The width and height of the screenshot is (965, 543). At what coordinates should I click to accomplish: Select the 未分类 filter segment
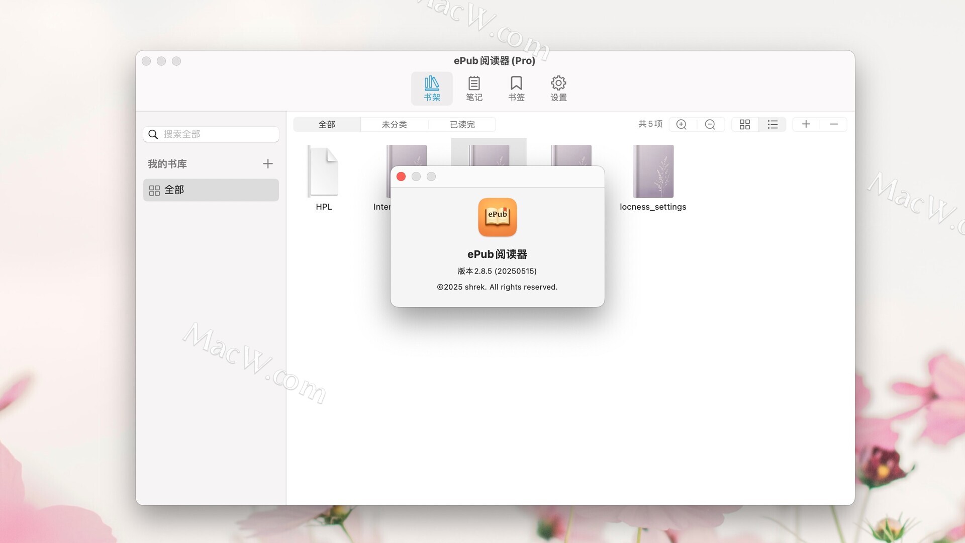(395, 124)
